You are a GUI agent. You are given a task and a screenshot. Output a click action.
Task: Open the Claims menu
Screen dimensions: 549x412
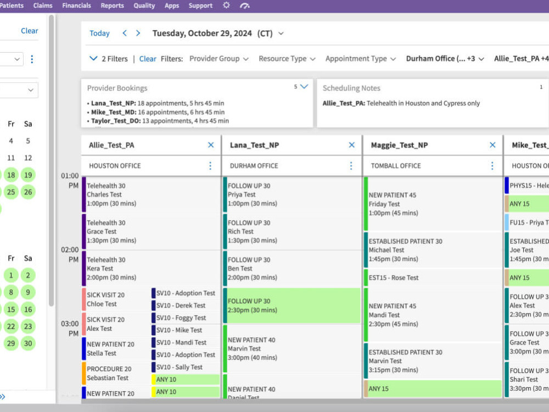tap(43, 5)
